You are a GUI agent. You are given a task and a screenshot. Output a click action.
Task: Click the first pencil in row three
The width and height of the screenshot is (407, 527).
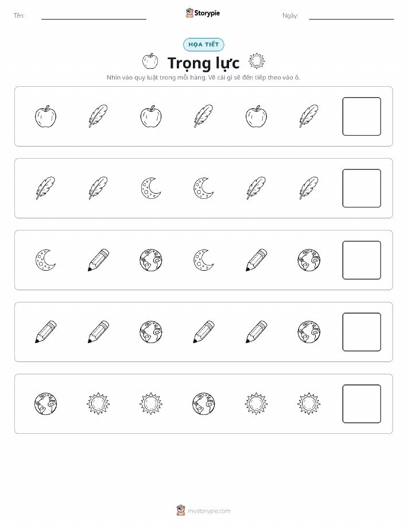point(98,260)
